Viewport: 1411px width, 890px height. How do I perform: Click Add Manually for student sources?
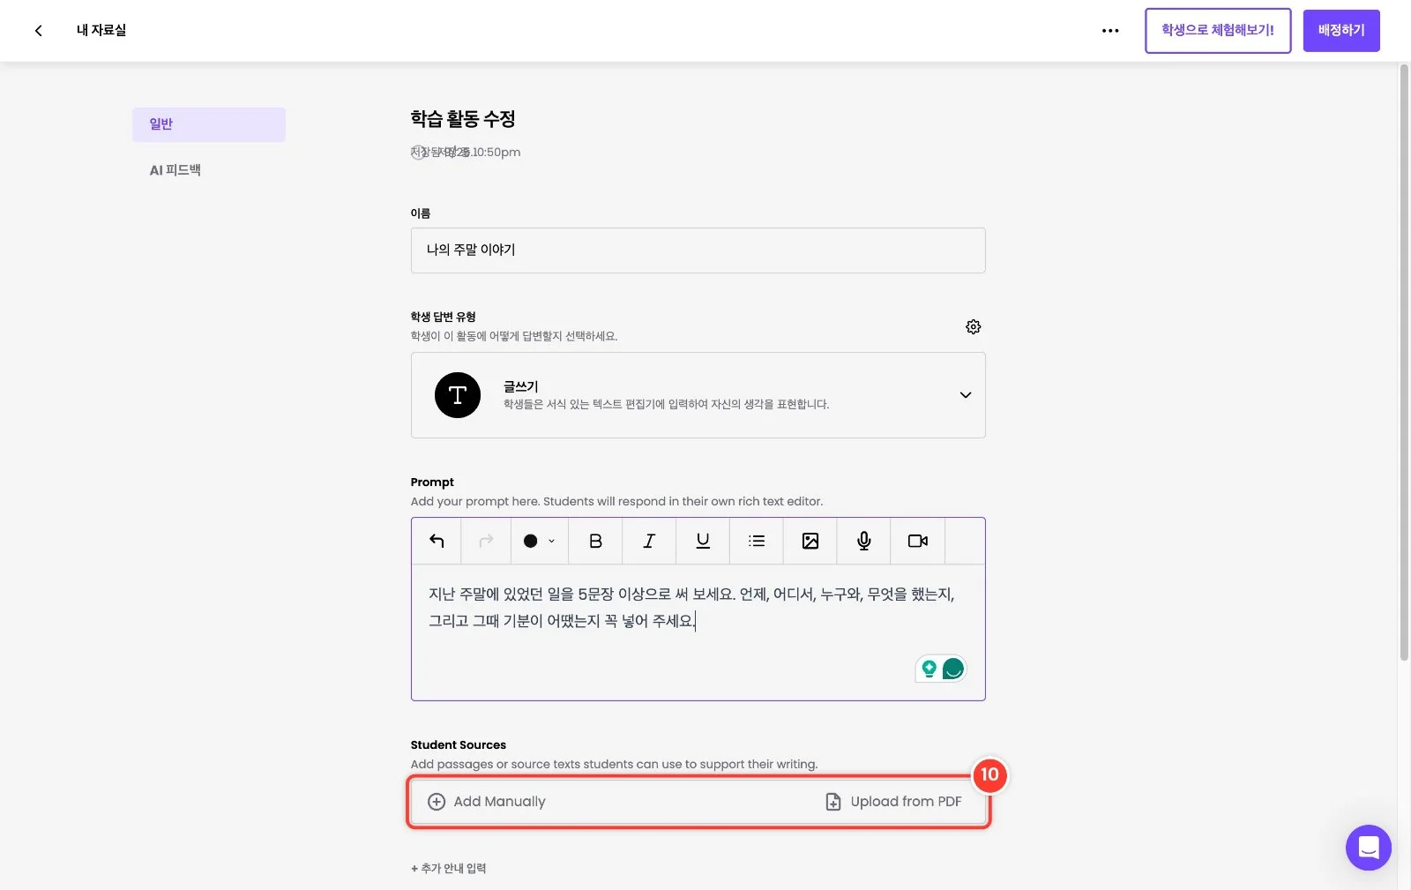click(x=487, y=802)
